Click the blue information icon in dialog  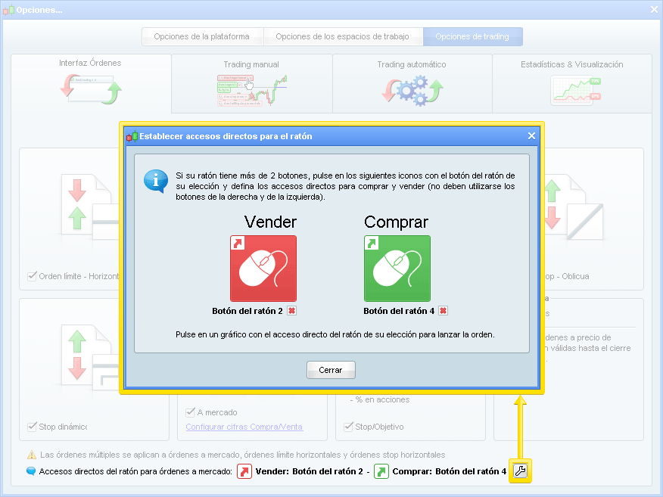click(156, 181)
